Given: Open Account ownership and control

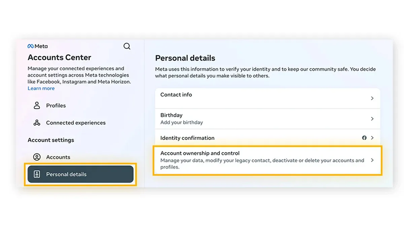Looking at the screenshot, I should pos(268,160).
